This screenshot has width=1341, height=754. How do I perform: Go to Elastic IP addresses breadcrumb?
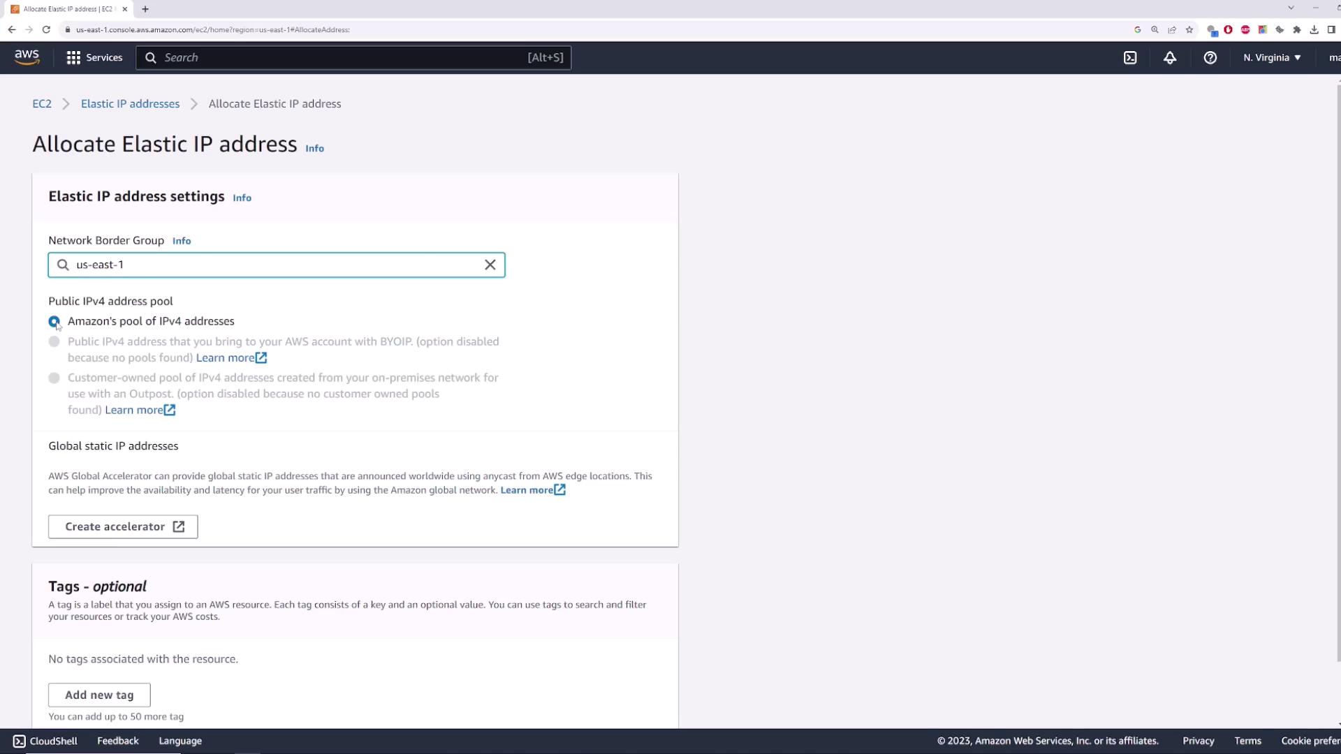coord(130,104)
